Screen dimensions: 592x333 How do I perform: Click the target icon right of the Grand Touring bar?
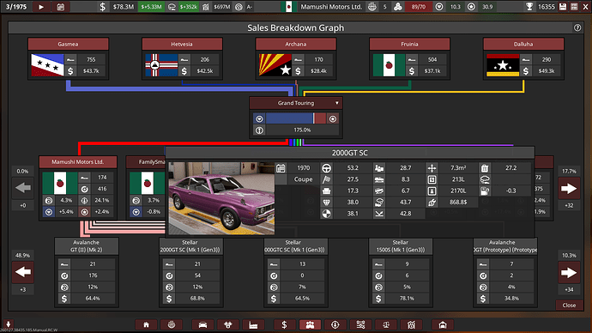click(333, 119)
